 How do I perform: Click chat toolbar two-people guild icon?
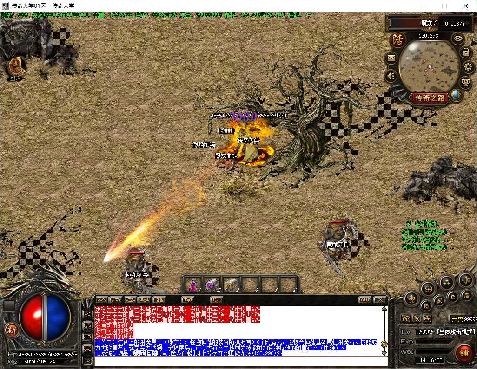point(159,300)
